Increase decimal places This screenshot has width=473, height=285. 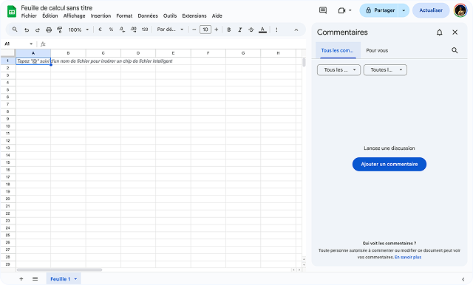(x=133, y=30)
